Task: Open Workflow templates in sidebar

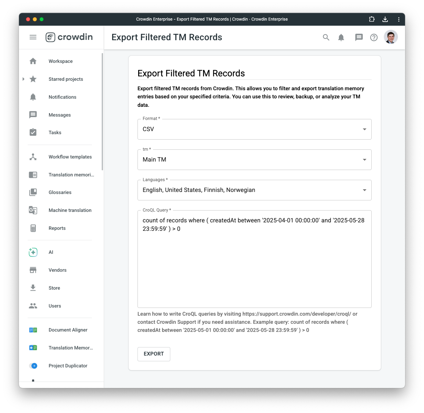Action: [70, 157]
